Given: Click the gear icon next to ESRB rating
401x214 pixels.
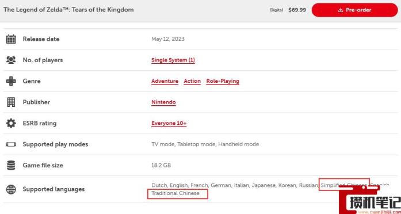Looking at the screenshot, I should coord(11,123).
